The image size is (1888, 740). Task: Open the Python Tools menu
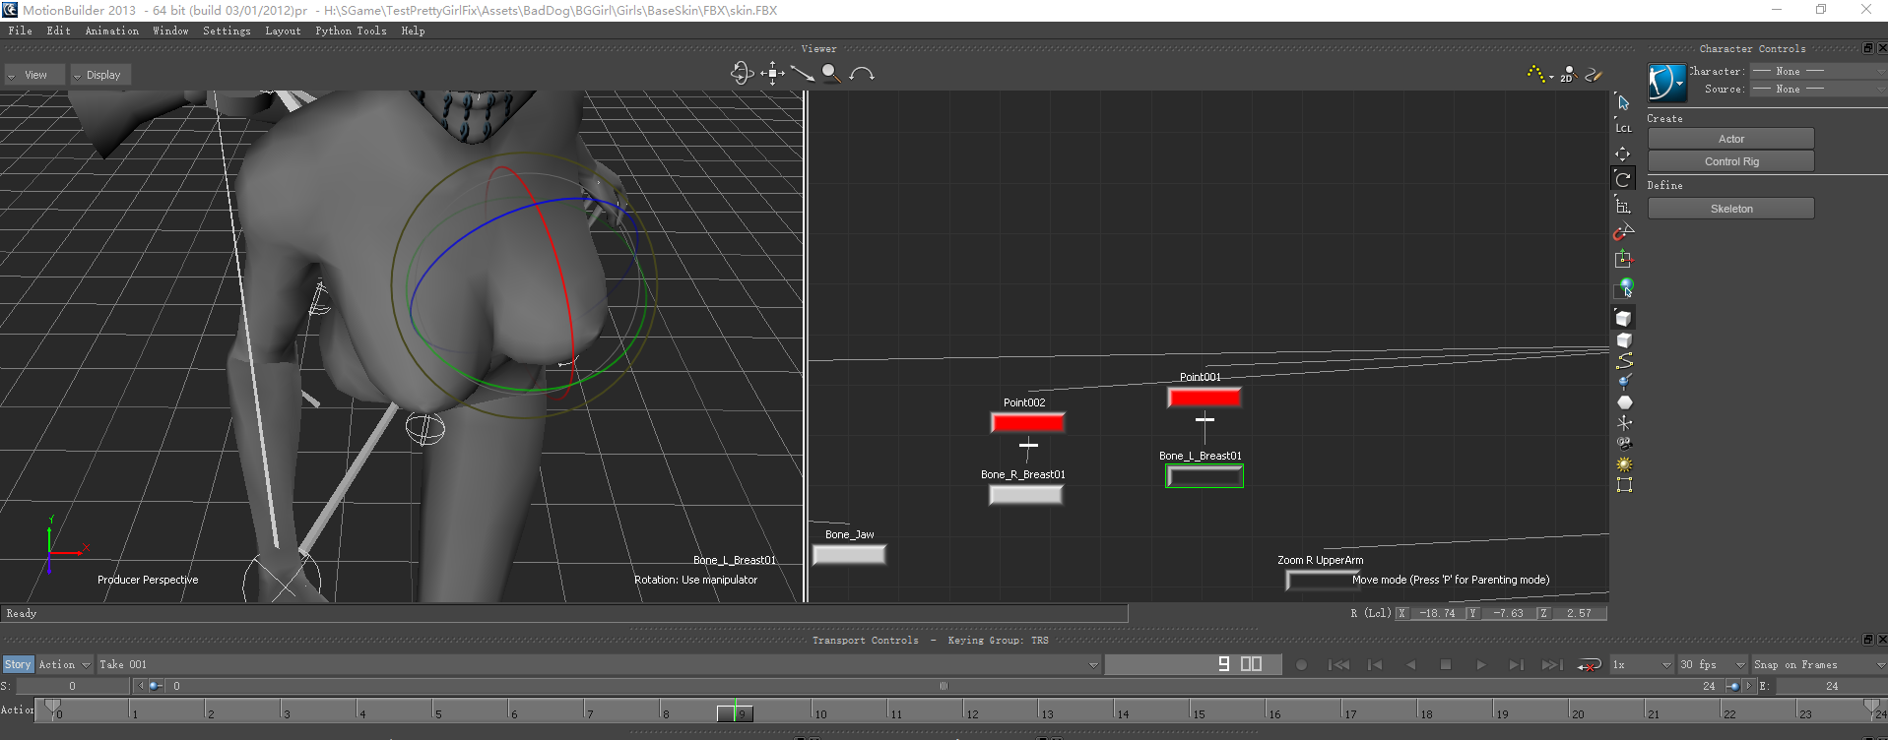(x=351, y=31)
